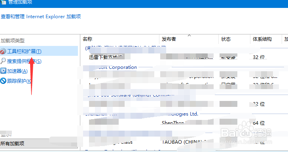
Task: Click the 32 位 cell in 迅雷 row
Action: (x=259, y=57)
